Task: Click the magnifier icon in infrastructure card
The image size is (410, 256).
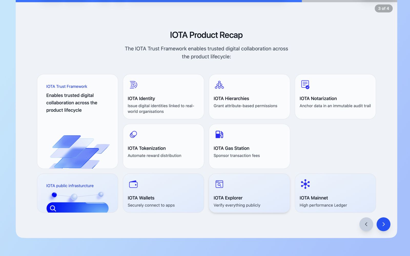Action: pyautogui.click(x=53, y=208)
